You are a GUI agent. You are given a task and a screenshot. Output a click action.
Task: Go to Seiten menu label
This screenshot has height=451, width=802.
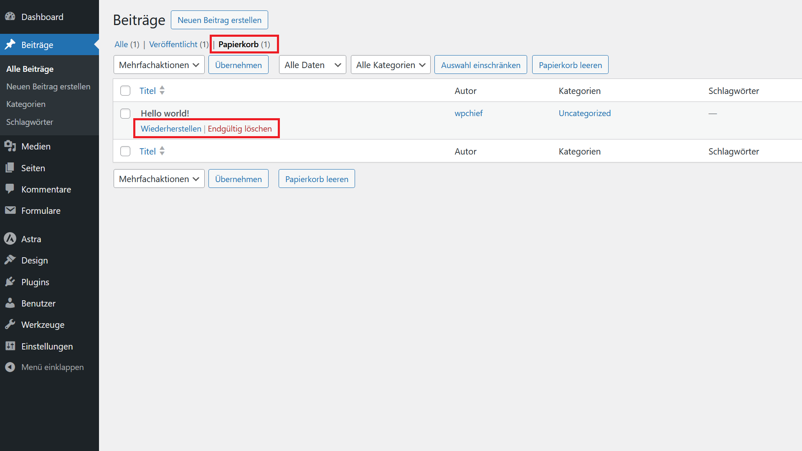coord(33,168)
